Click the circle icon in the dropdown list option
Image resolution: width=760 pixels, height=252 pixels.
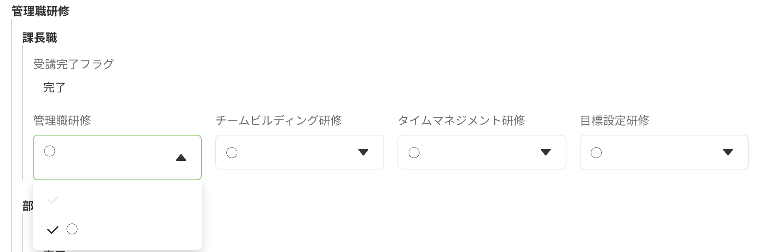[72, 229]
